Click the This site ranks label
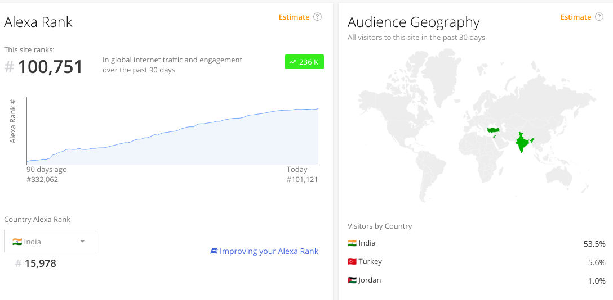Image resolution: width=613 pixels, height=300 pixels. coord(29,49)
